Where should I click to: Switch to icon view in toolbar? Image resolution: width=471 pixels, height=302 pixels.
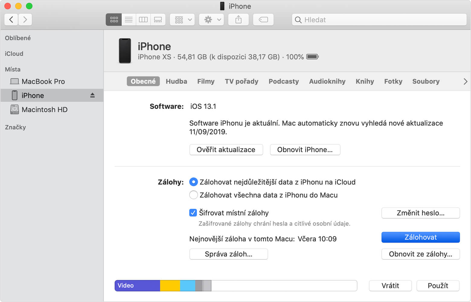coord(114,20)
